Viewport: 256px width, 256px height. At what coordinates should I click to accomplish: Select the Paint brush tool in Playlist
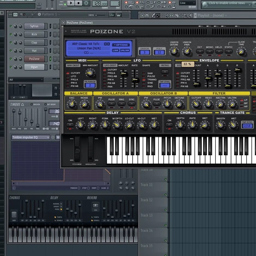tap(158, 16)
